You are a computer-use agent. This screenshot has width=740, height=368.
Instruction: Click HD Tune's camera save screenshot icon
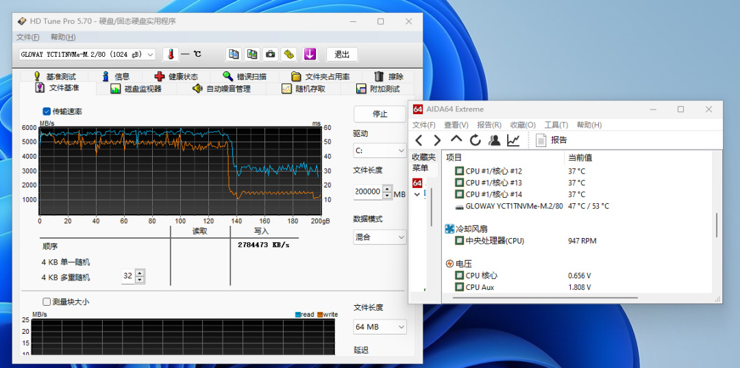[271, 54]
